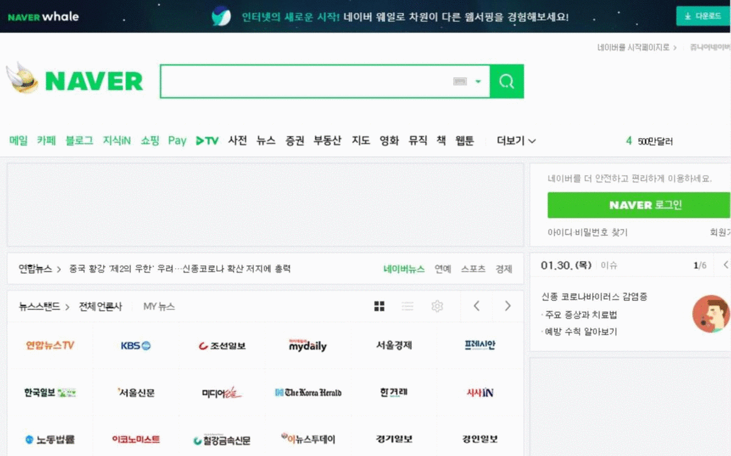Screen dimensions: 731x456
Task: Switch newsstand to list view
Action: (x=408, y=306)
